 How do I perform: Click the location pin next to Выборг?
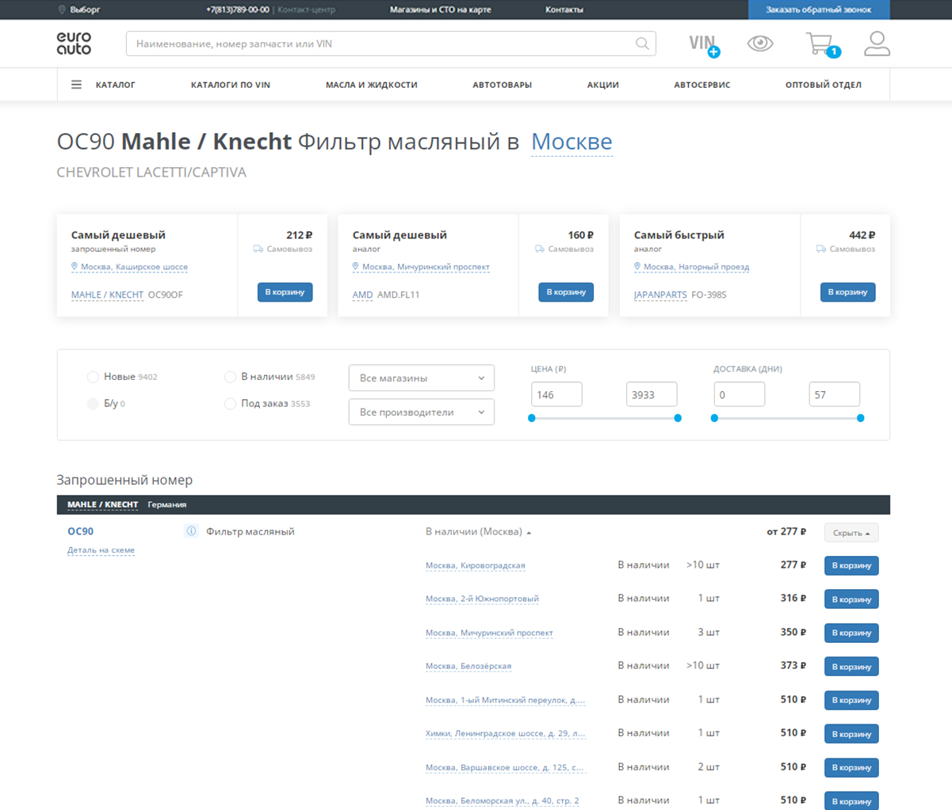[62, 10]
